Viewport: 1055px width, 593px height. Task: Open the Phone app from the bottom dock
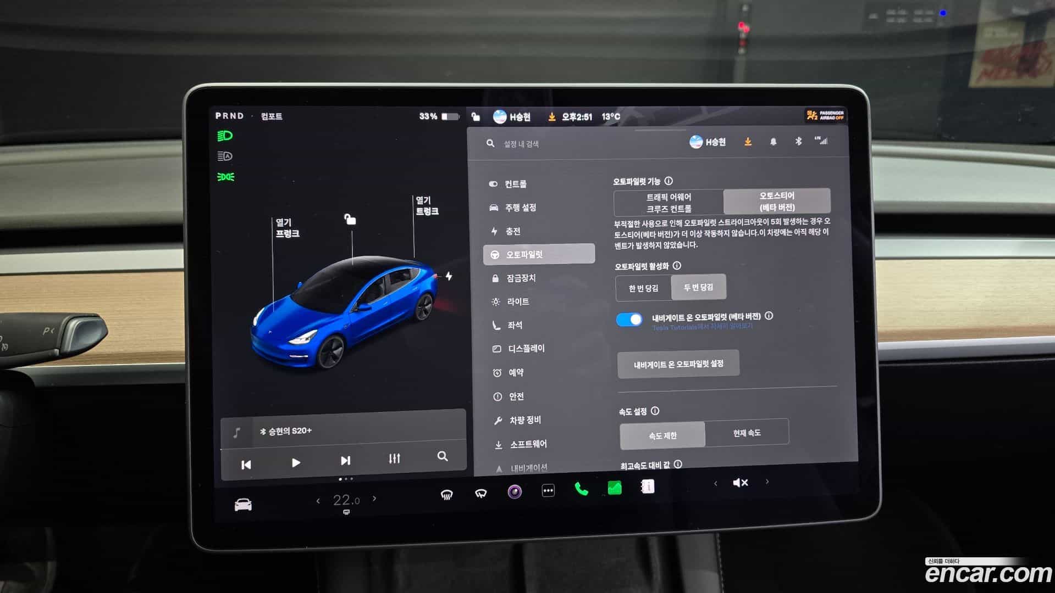click(581, 489)
